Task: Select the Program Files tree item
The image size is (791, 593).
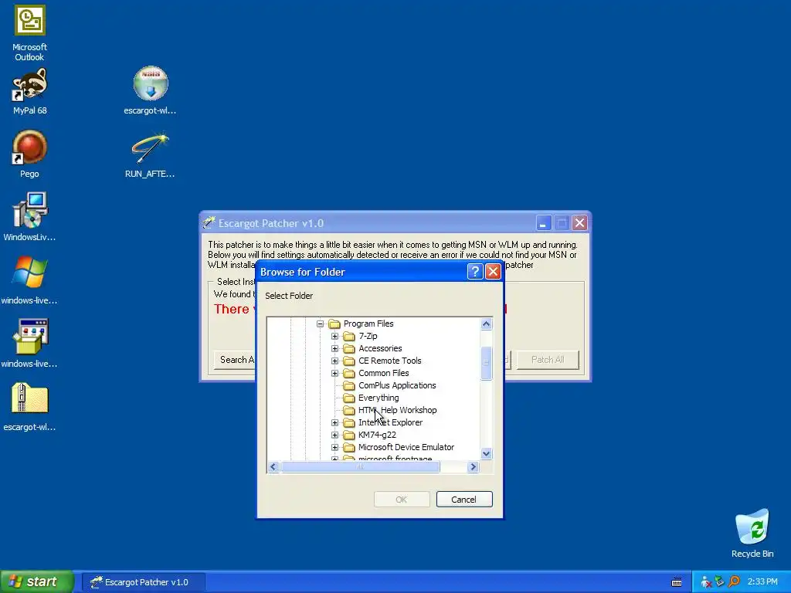Action: (368, 324)
